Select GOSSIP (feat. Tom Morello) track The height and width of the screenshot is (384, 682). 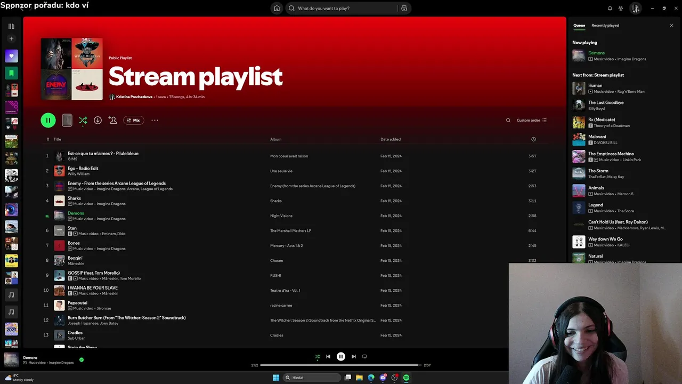tap(94, 273)
